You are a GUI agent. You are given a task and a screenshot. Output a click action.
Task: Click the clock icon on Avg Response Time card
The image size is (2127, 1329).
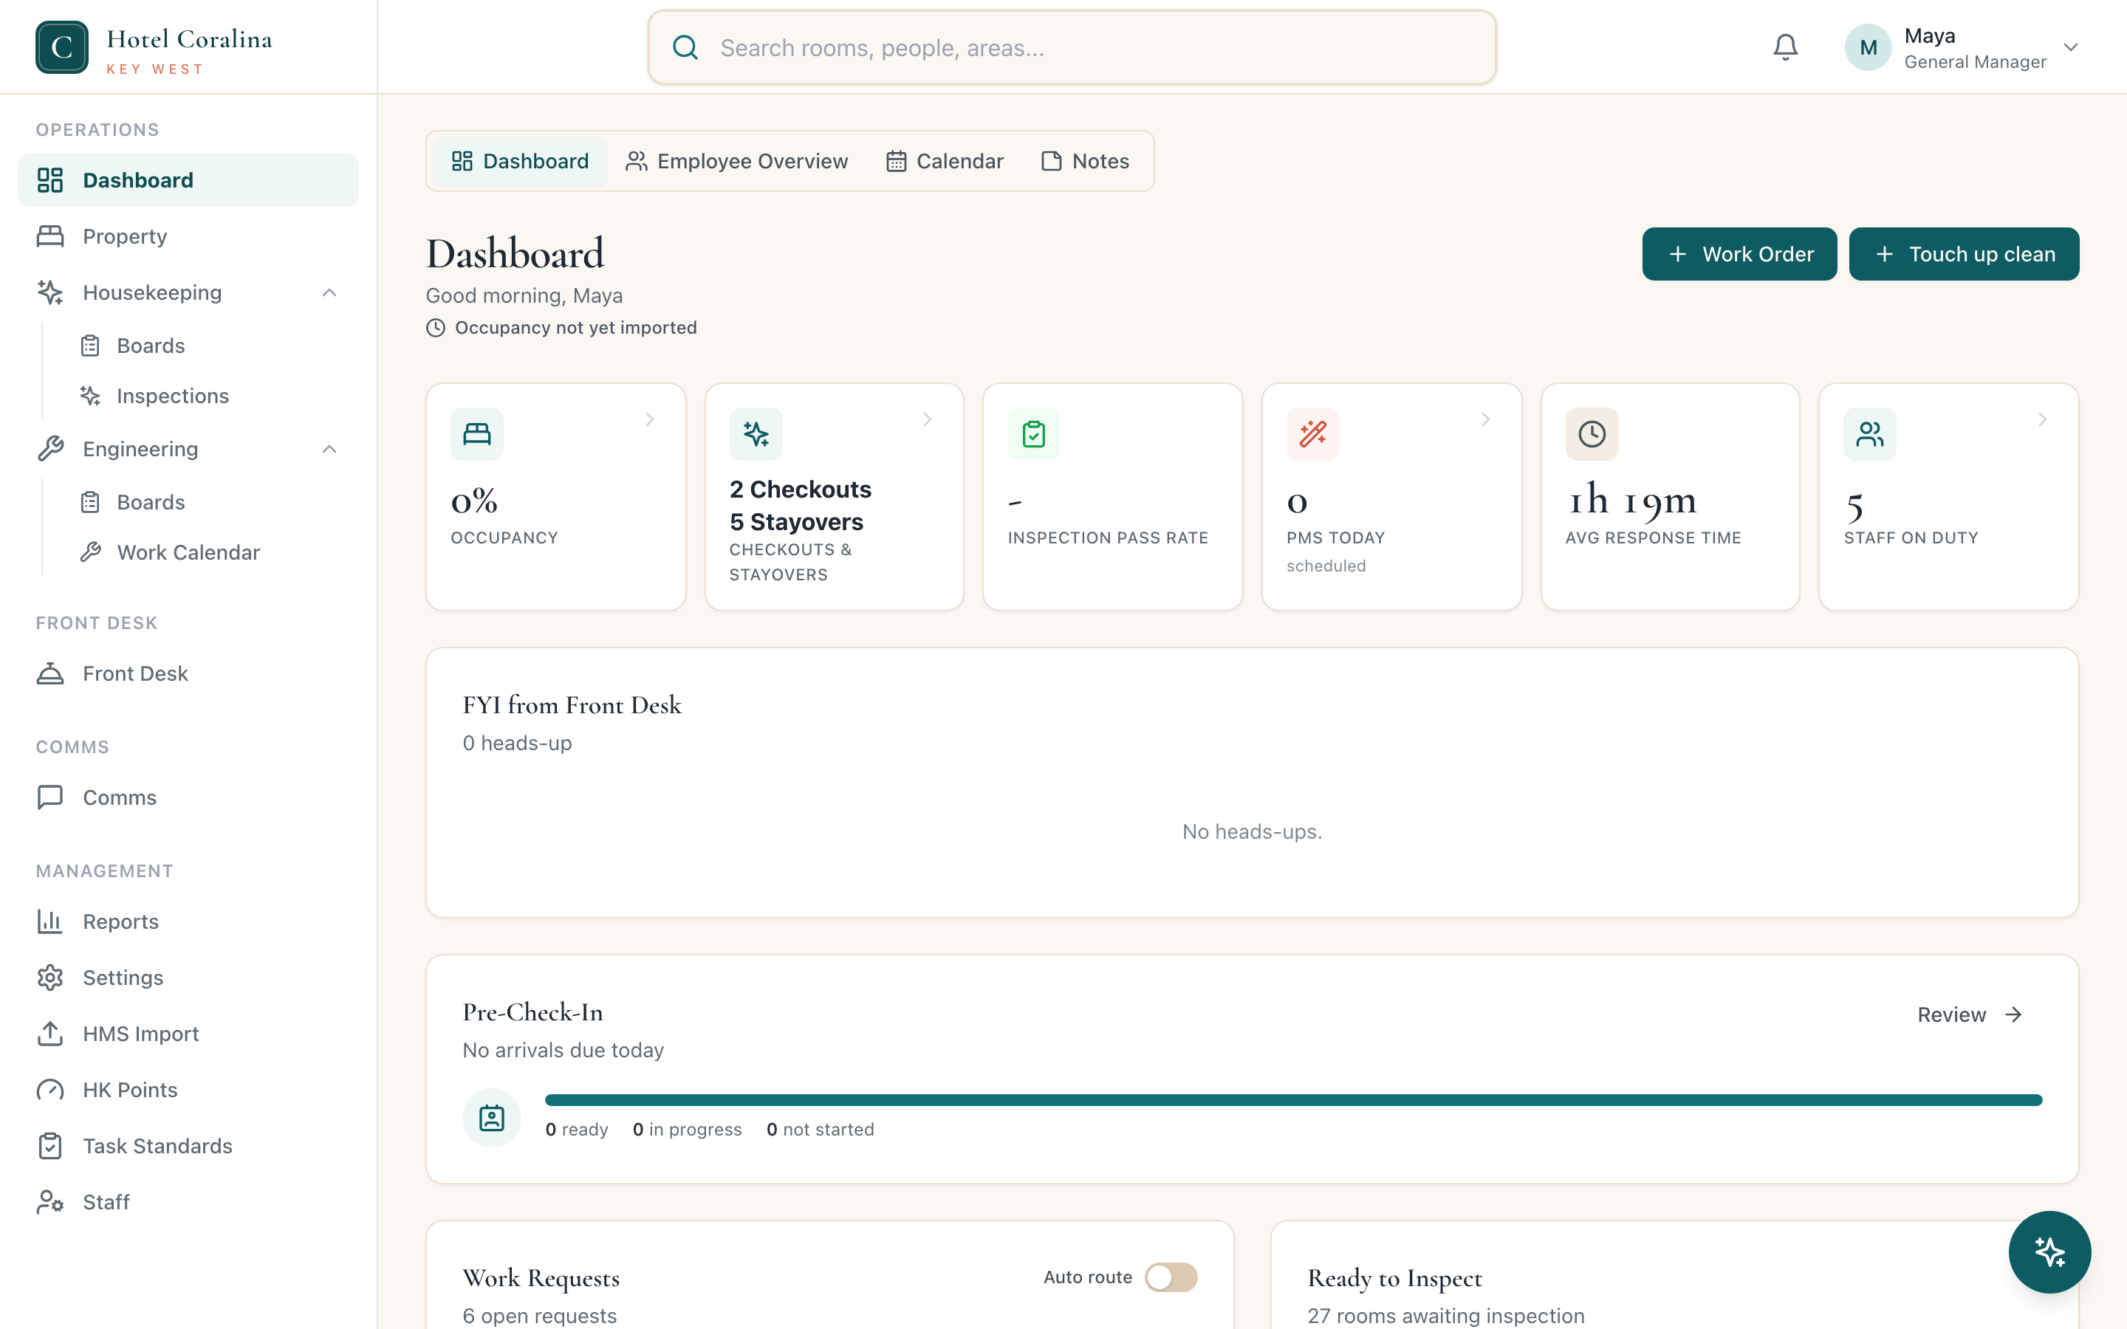pos(1592,434)
